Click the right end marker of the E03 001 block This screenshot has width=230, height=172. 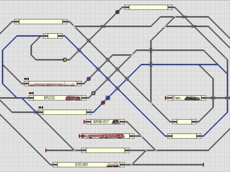122,165
